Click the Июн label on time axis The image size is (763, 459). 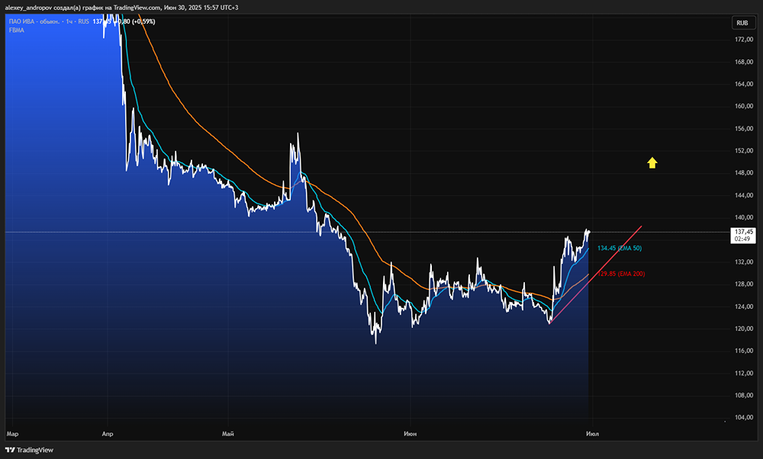(x=410, y=434)
